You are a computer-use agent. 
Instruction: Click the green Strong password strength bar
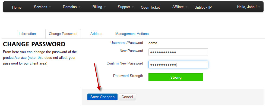click(176, 77)
